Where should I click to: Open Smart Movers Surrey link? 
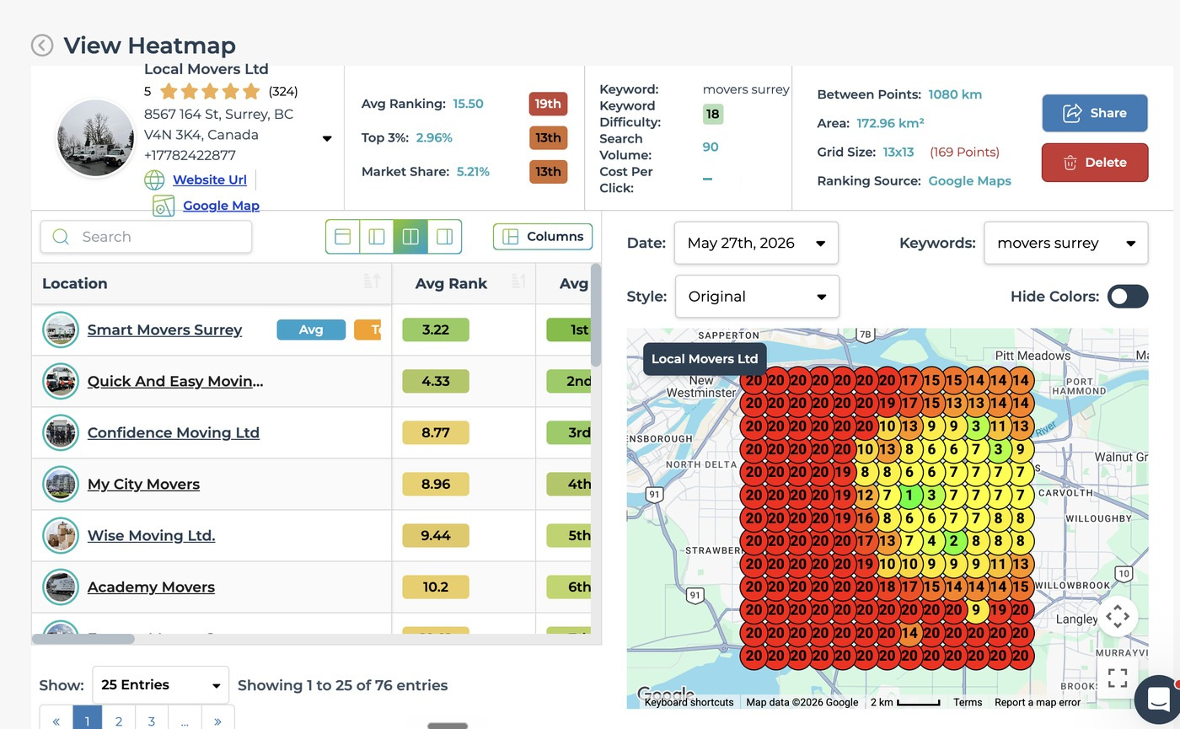tap(164, 330)
